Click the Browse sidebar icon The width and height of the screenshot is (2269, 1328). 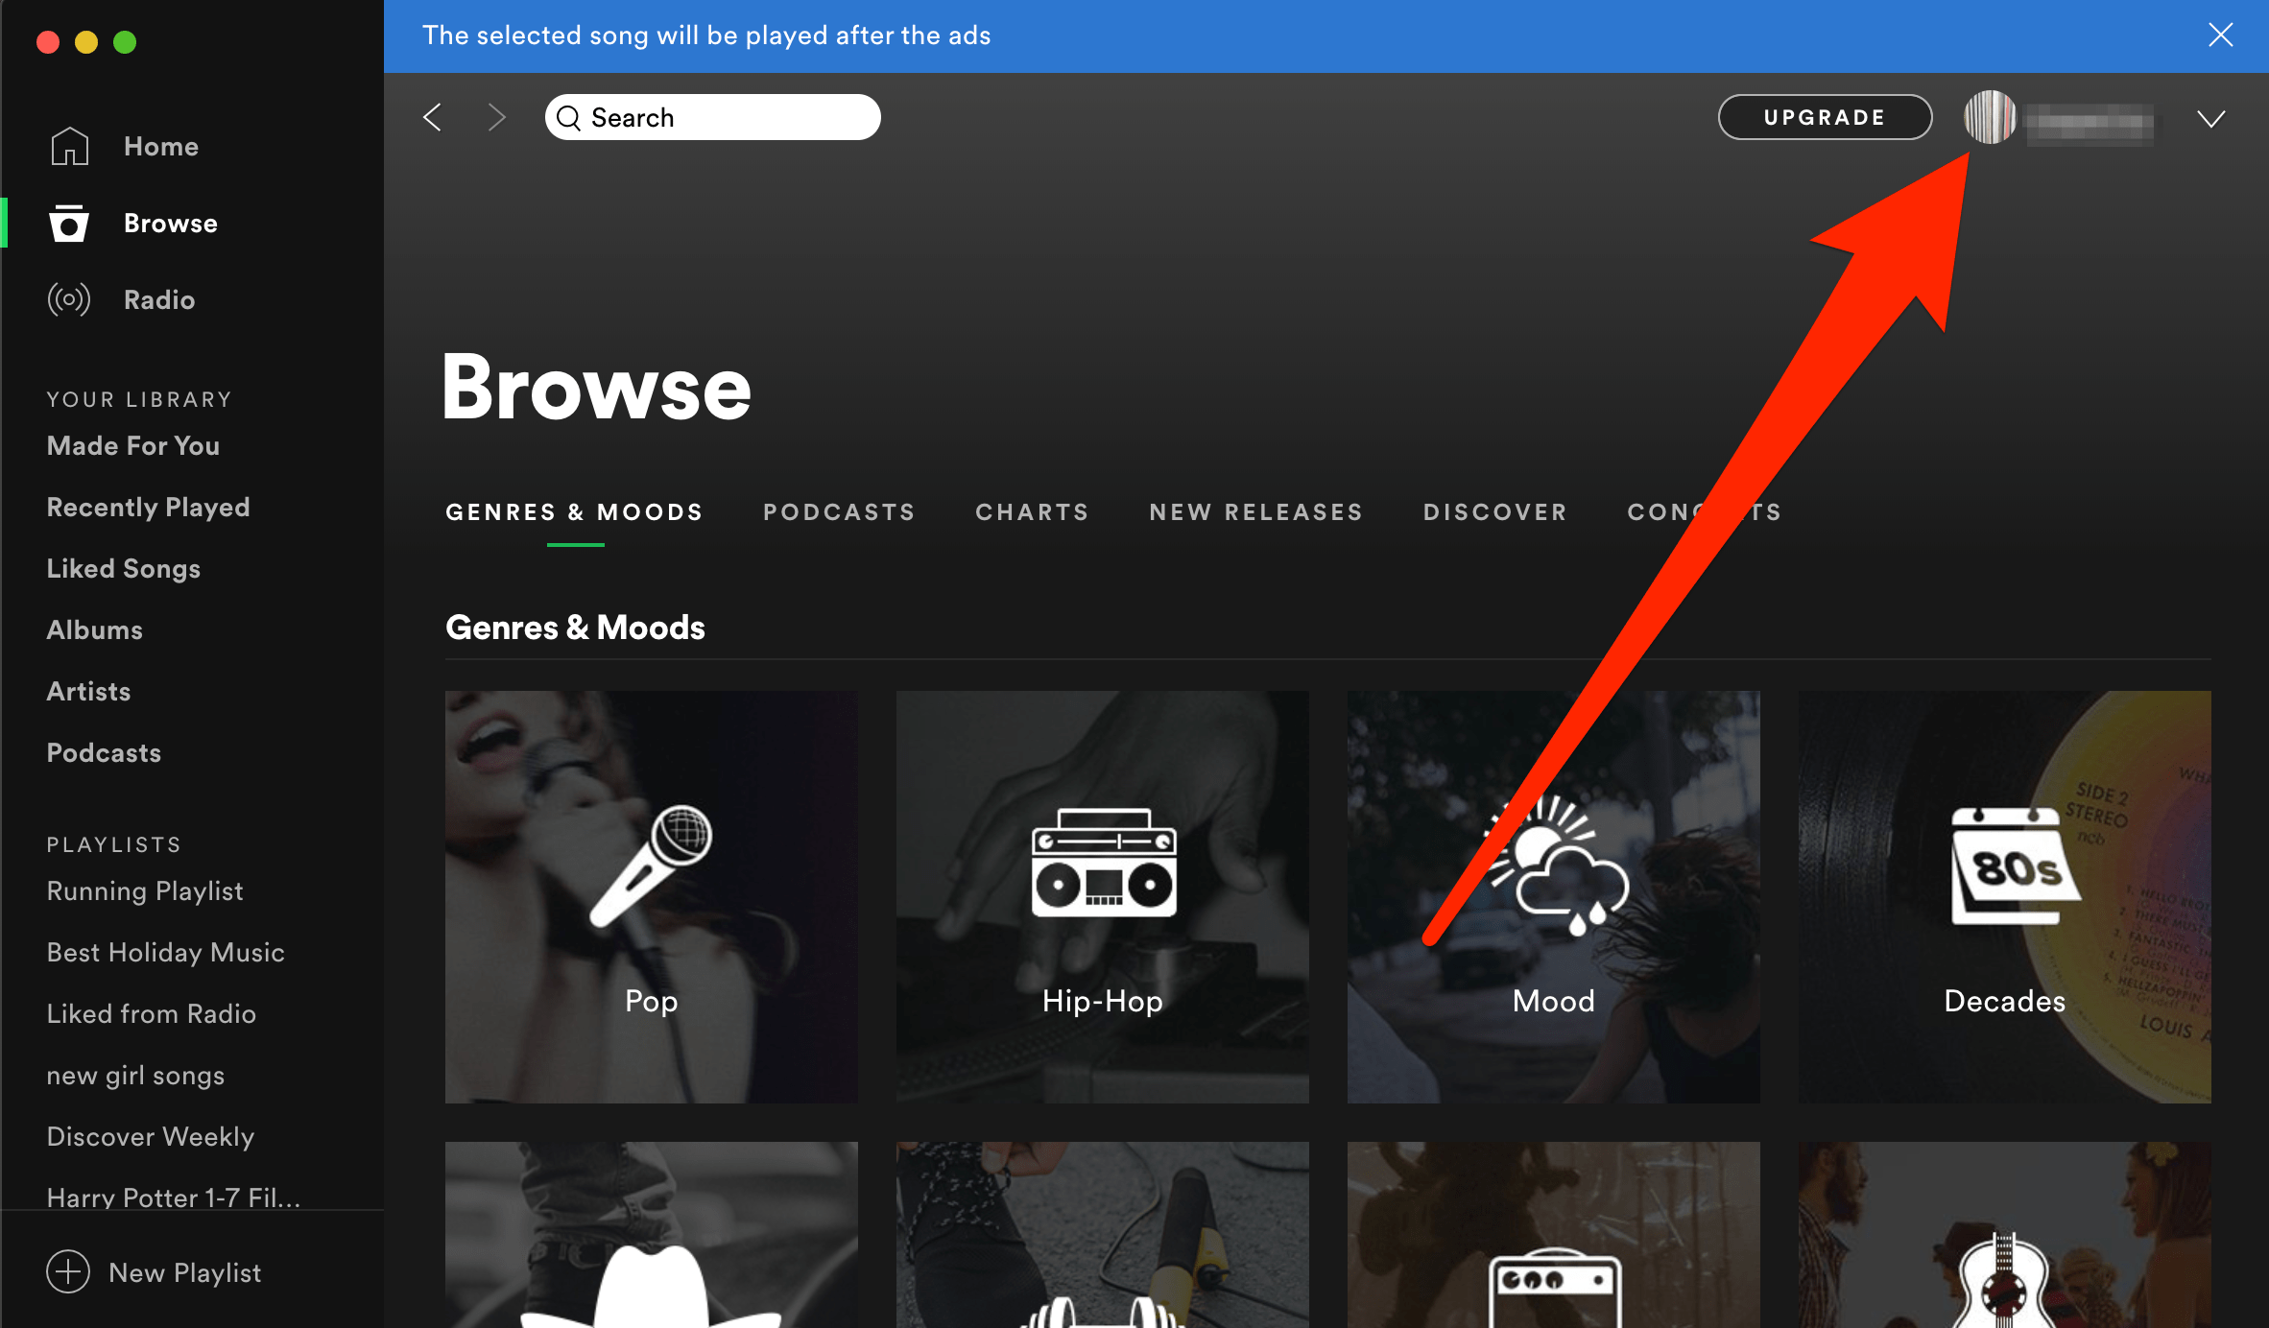click(x=69, y=224)
